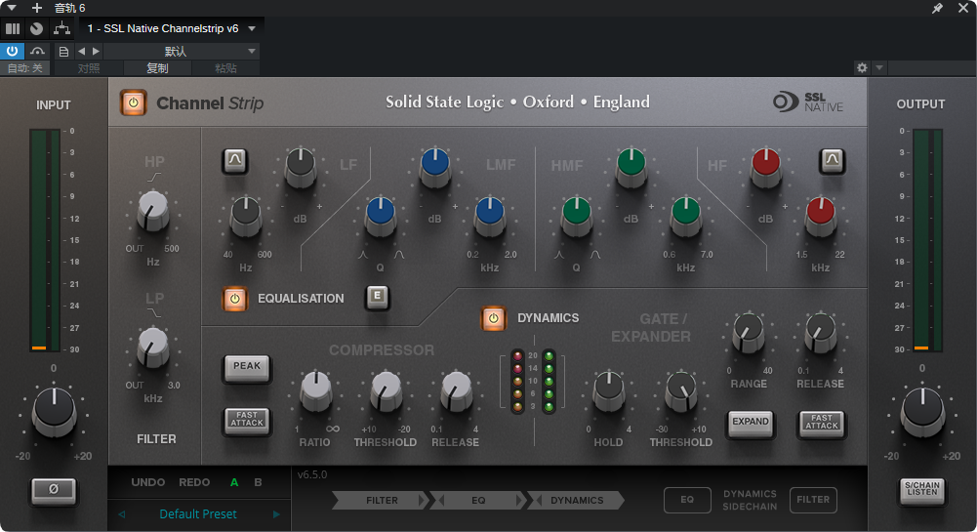Enable the gate FAST ATTACK button
This screenshot has height=532, width=977.
point(821,423)
